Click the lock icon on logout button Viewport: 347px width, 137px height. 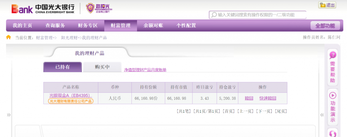(323, 5)
